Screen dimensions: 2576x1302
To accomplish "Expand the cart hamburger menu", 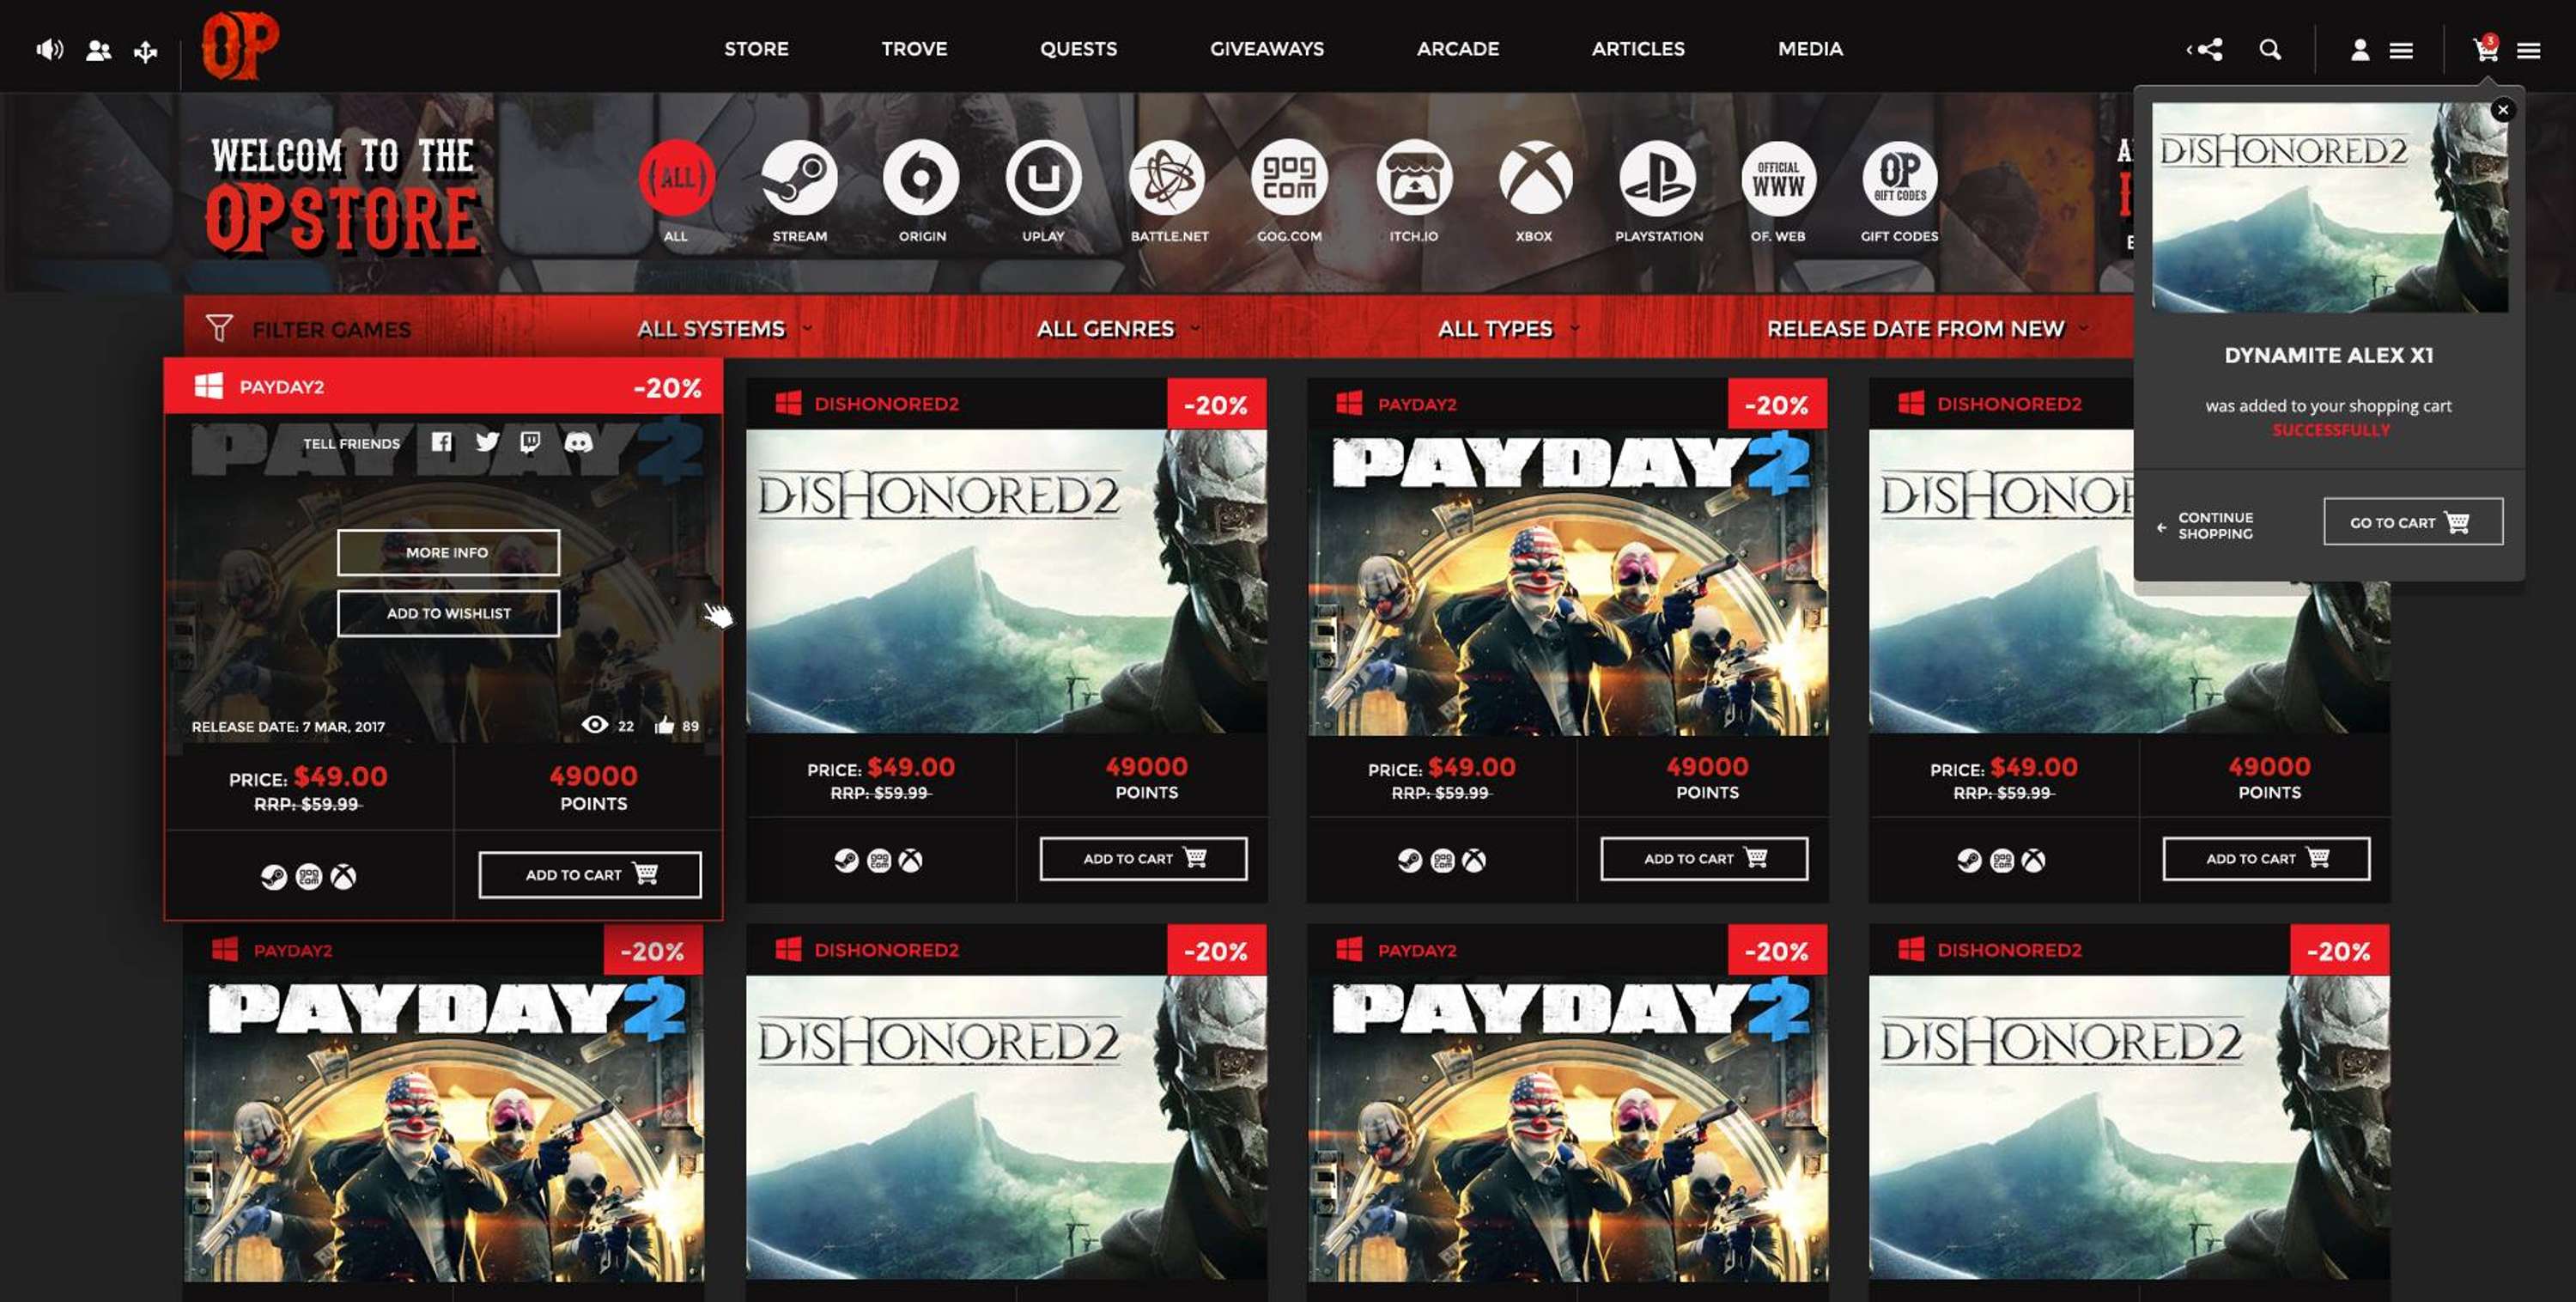I will 2528,50.
